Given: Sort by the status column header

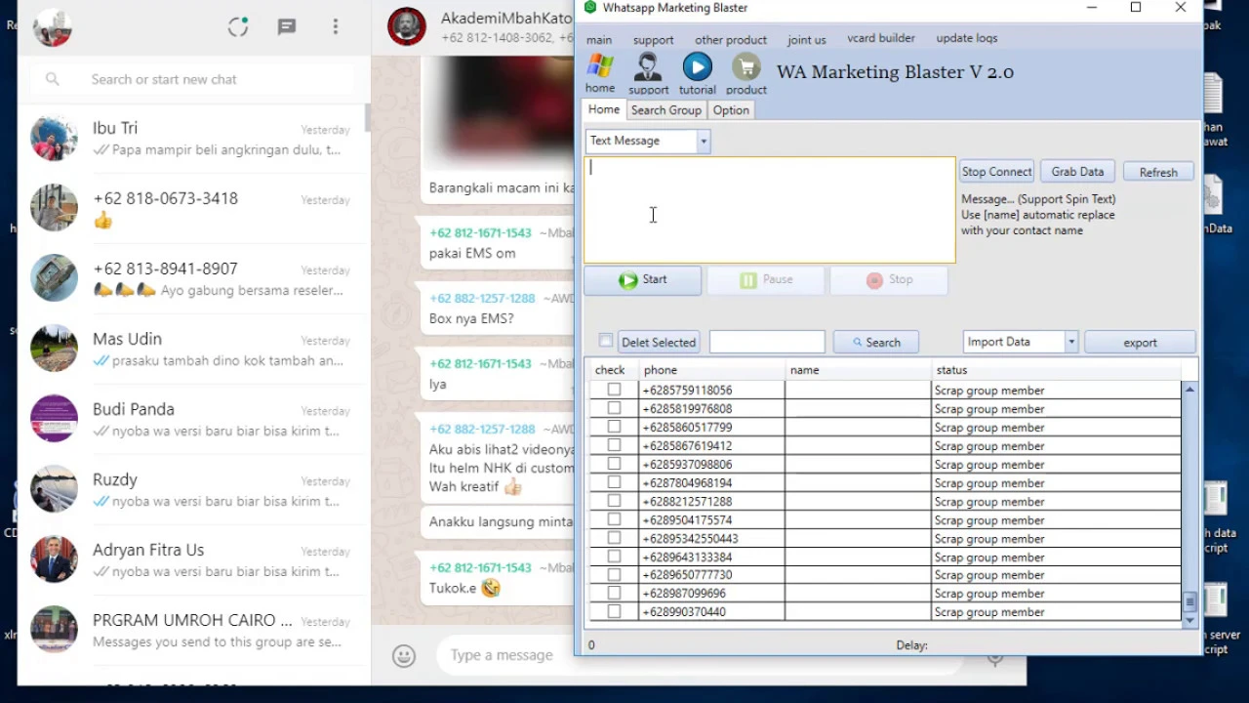Looking at the screenshot, I should point(1056,370).
